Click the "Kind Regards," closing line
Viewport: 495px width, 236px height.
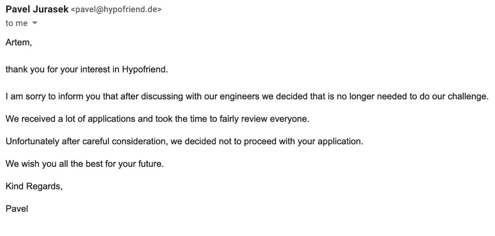pyautogui.click(x=34, y=186)
